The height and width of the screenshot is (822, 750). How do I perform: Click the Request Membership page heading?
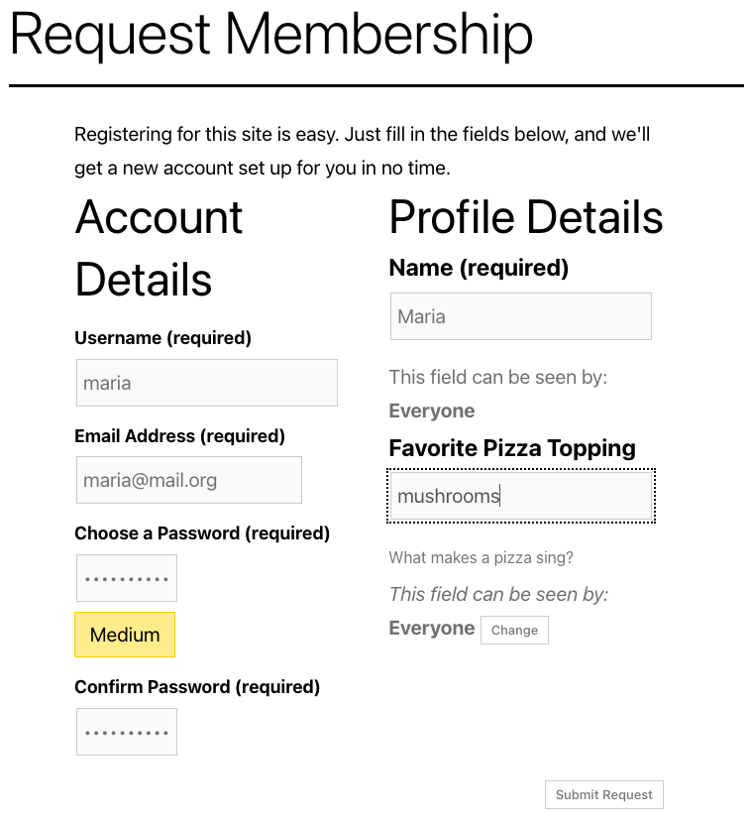pyautogui.click(x=270, y=34)
